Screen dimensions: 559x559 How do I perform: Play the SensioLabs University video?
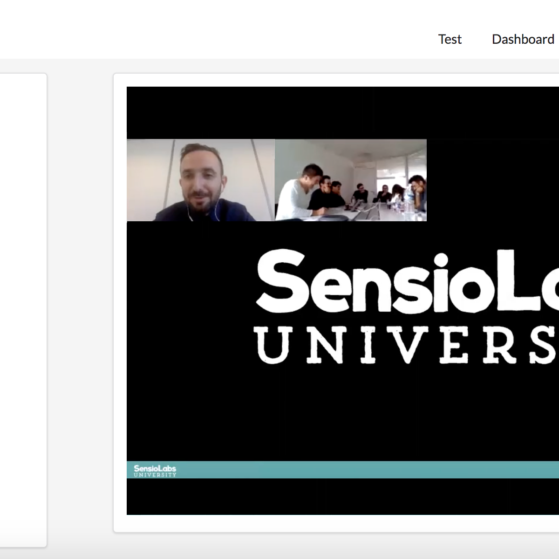click(x=343, y=300)
